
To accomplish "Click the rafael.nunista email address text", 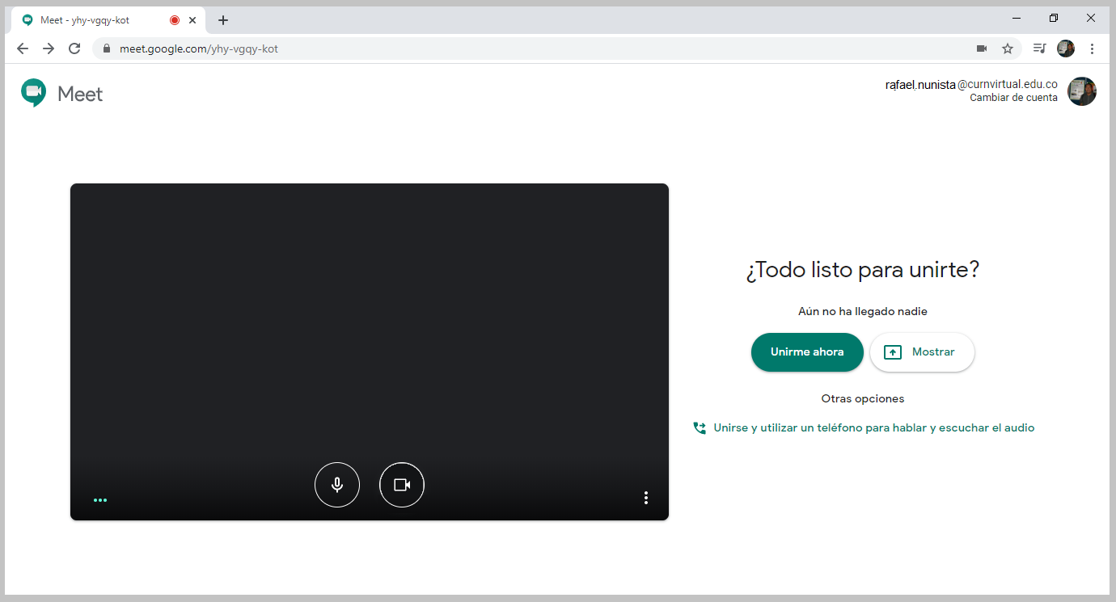I will pyautogui.click(x=971, y=84).
